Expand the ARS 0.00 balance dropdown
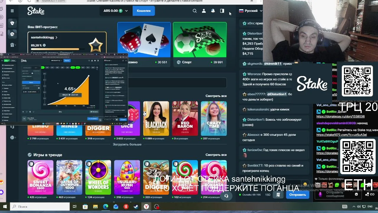378x213 pixels. coord(115,11)
